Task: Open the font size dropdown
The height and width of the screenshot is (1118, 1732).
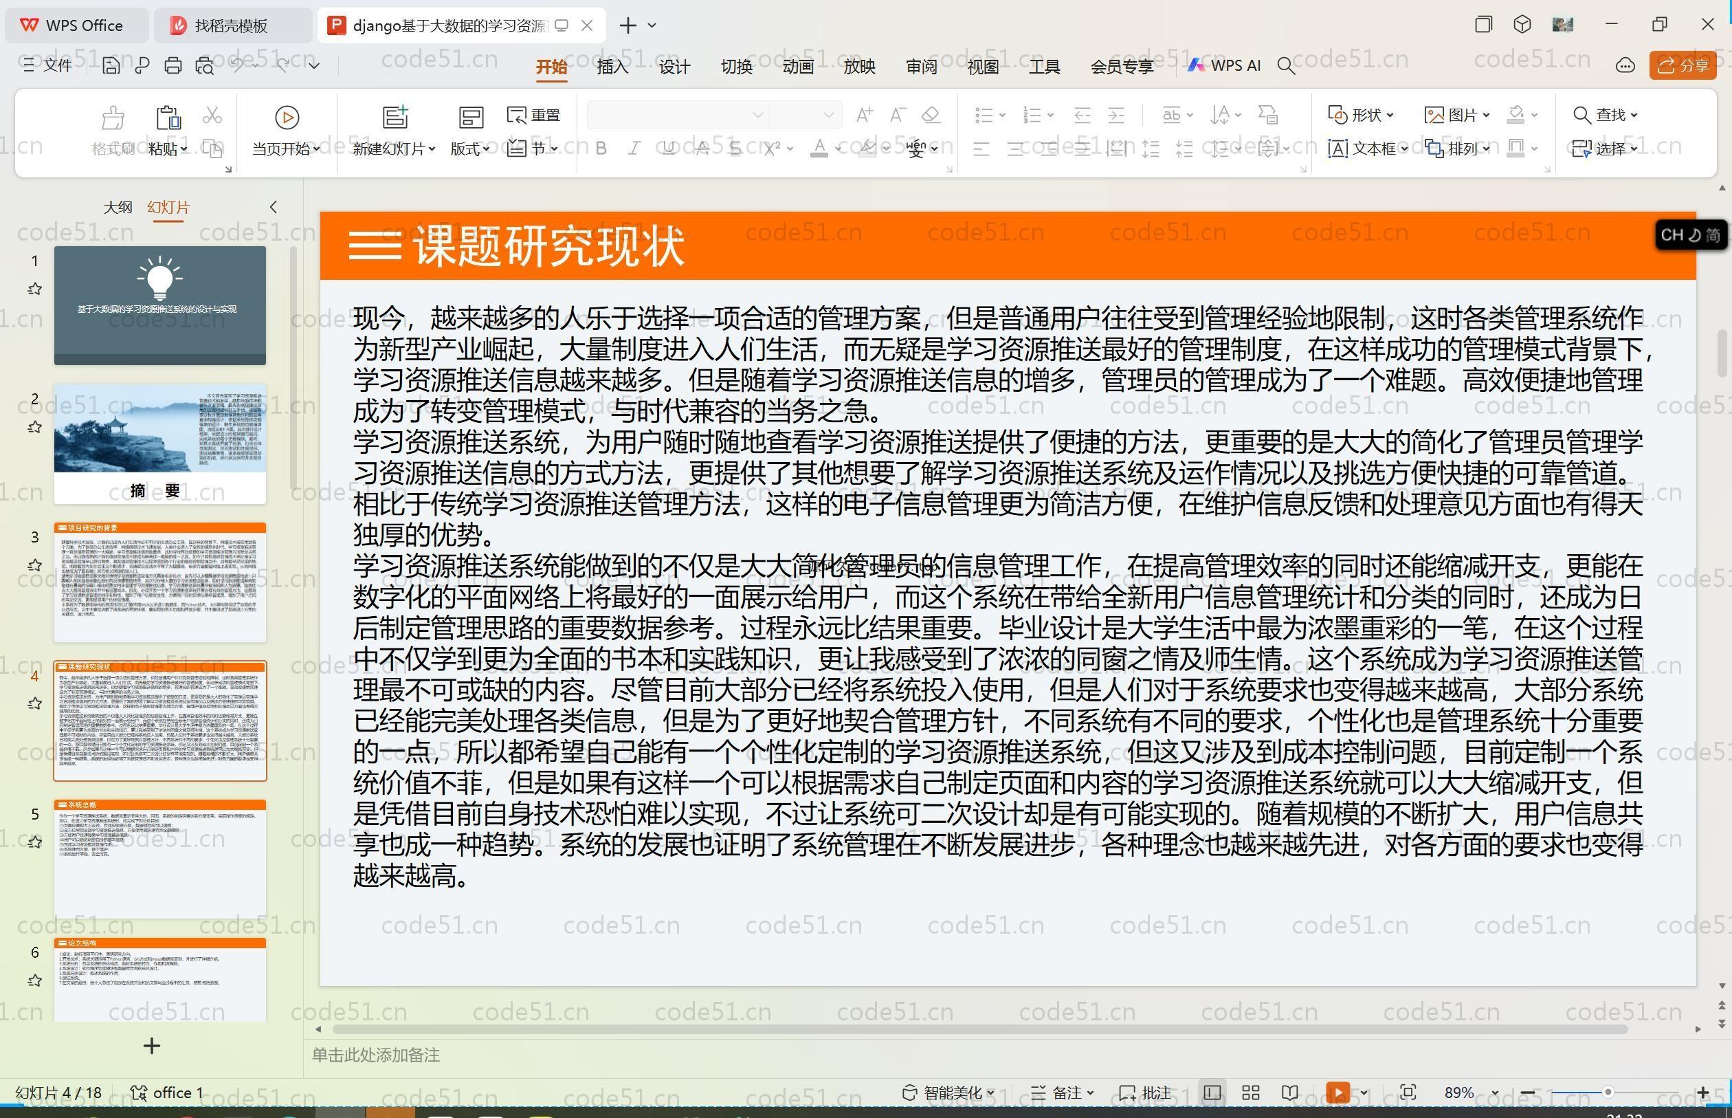Action: (828, 115)
